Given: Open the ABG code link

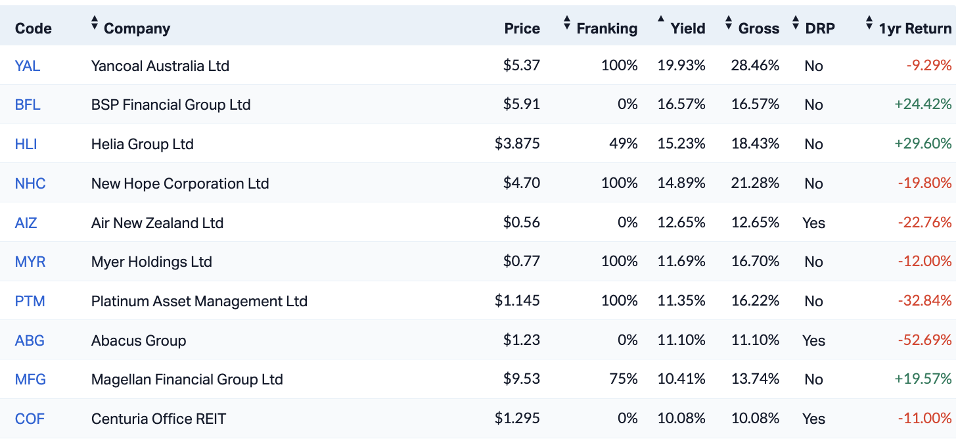Looking at the screenshot, I should click(x=30, y=340).
